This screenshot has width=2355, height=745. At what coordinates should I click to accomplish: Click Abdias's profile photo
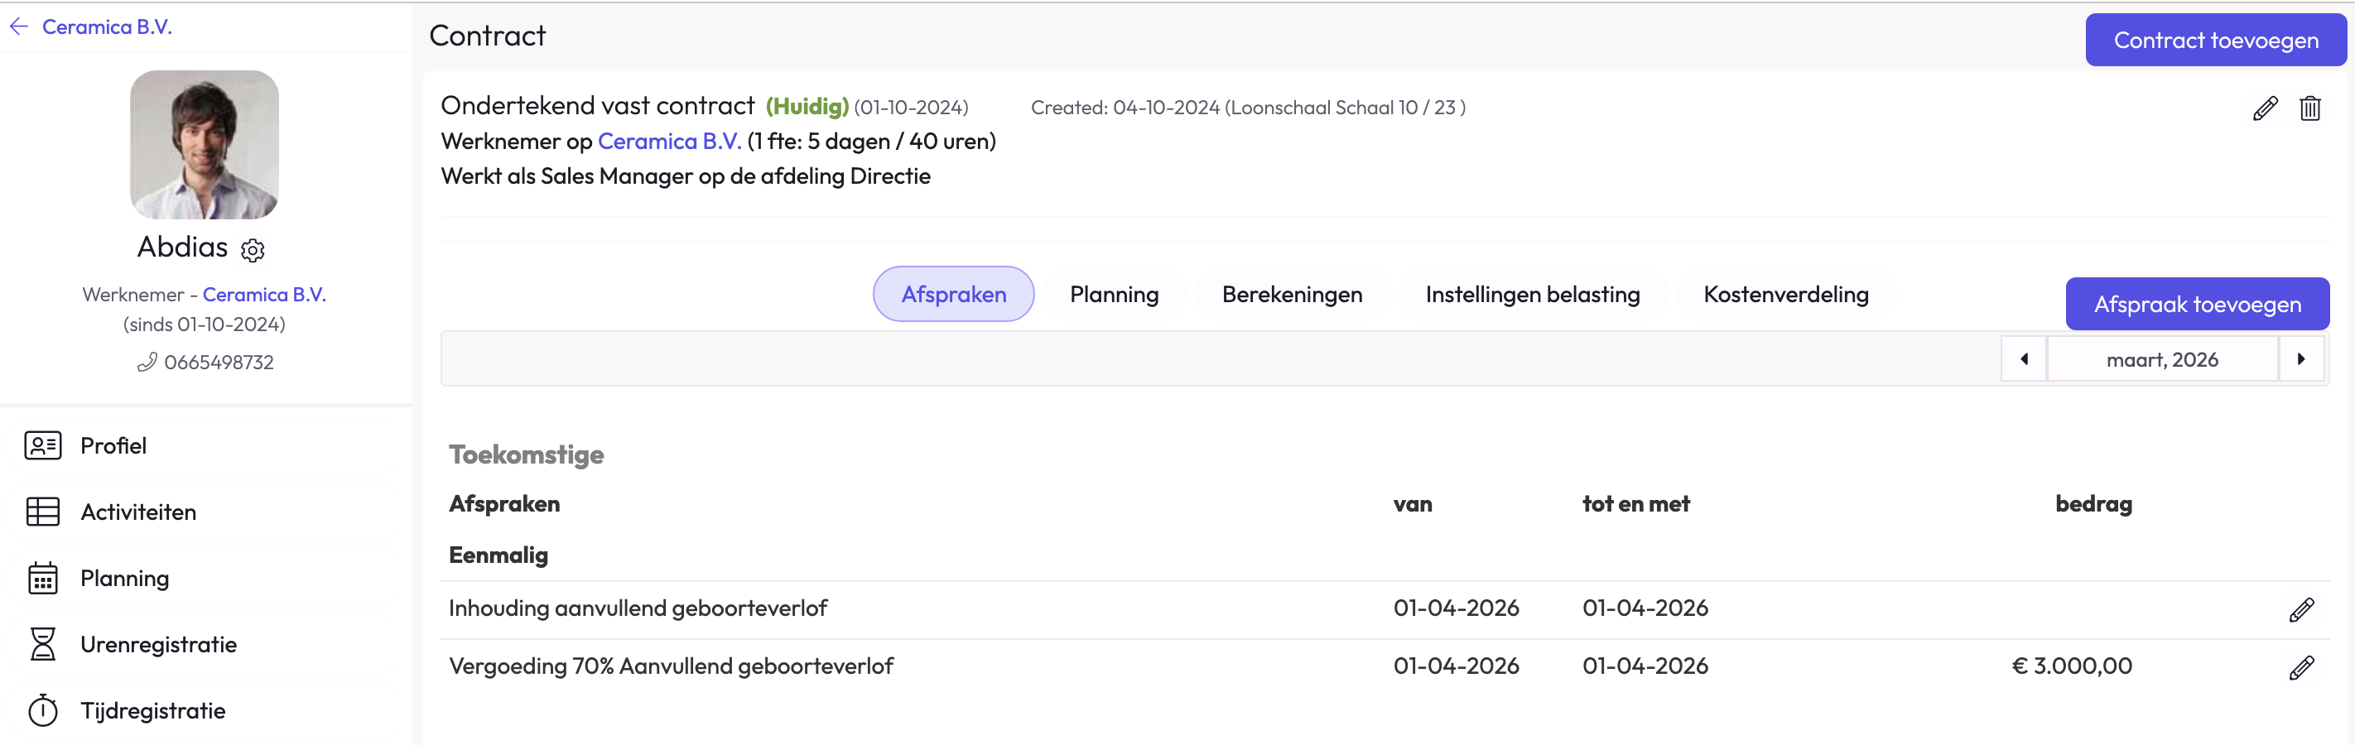tap(205, 144)
